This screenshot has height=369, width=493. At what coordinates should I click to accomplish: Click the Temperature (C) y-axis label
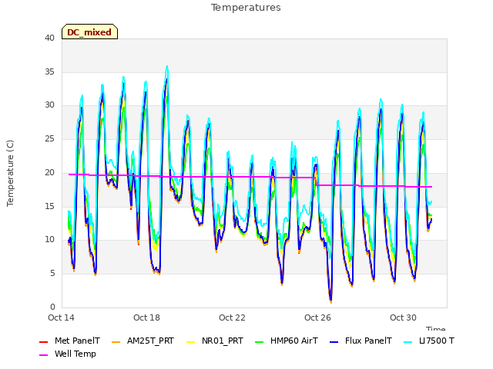(10, 173)
